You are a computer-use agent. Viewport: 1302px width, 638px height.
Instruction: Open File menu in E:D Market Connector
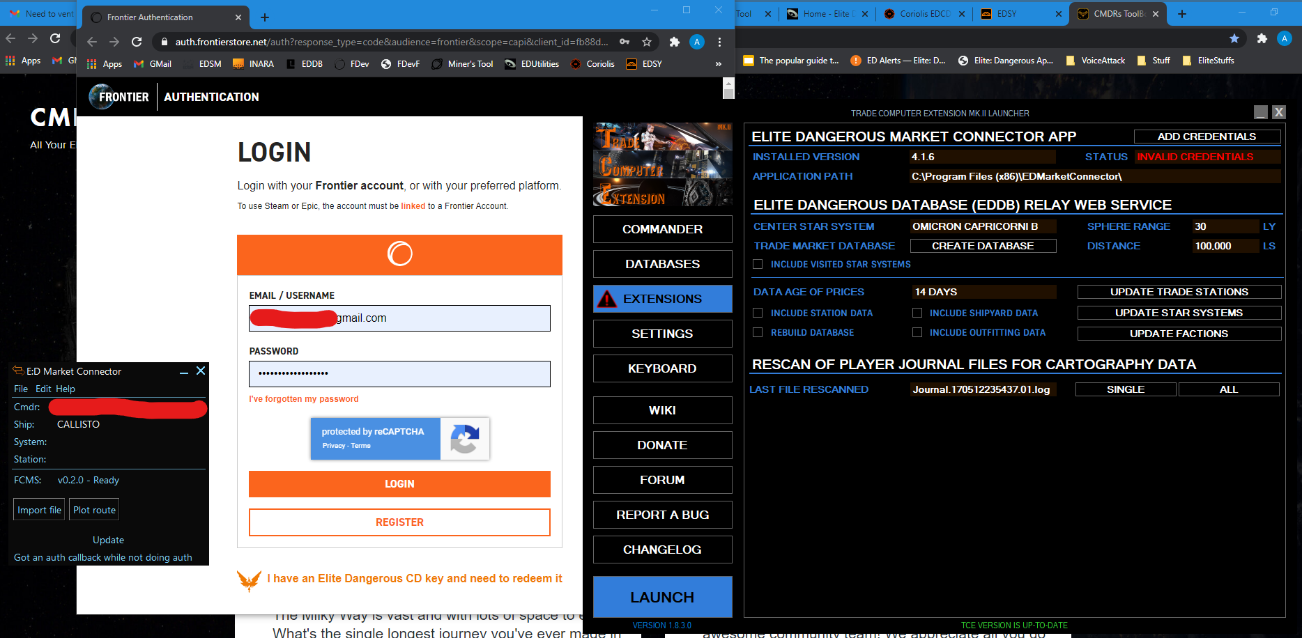[x=21, y=389]
